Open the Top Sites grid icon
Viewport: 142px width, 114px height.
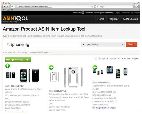click(12, 10)
